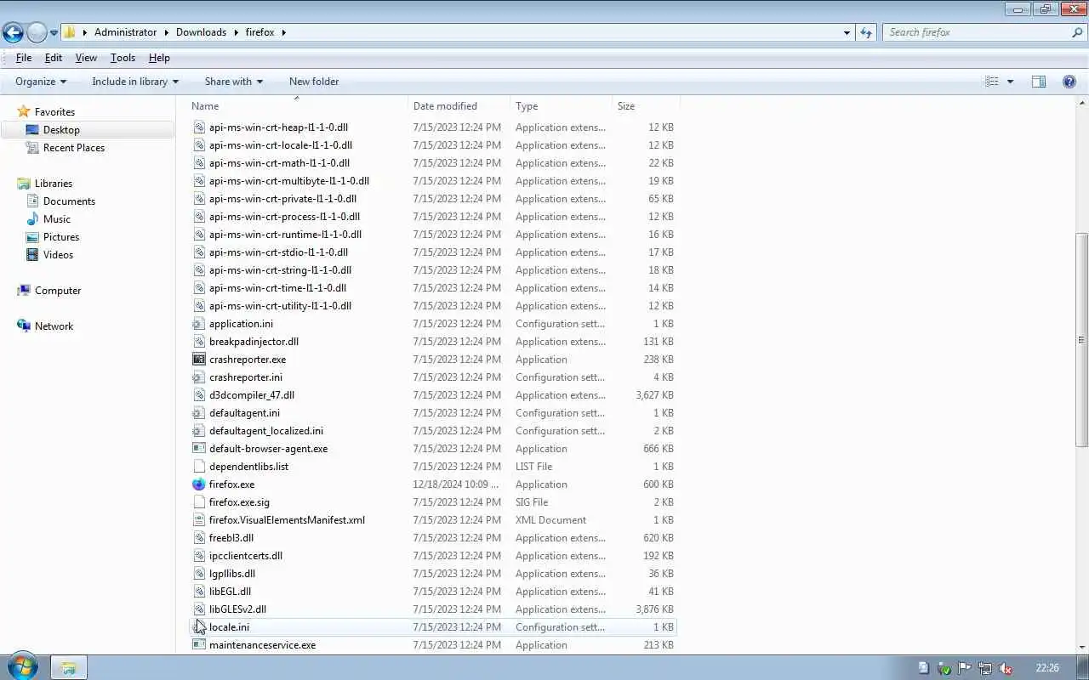Open the Music library

click(x=57, y=219)
